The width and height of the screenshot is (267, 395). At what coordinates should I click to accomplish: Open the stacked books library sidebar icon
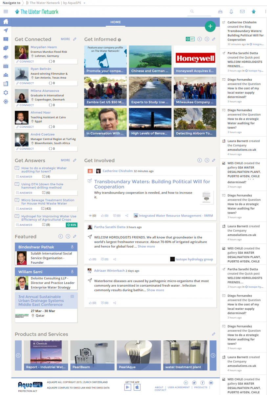pos(6,57)
